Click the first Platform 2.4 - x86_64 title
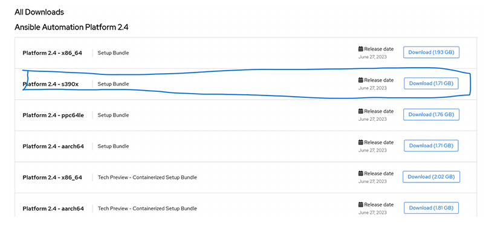The height and width of the screenshot is (232, 486). pos(53,53)
